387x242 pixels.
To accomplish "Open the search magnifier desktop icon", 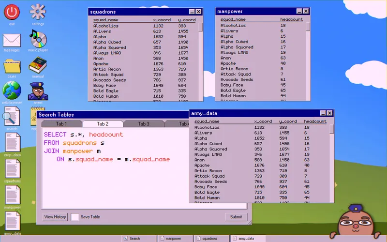I will tap(11, 117).
